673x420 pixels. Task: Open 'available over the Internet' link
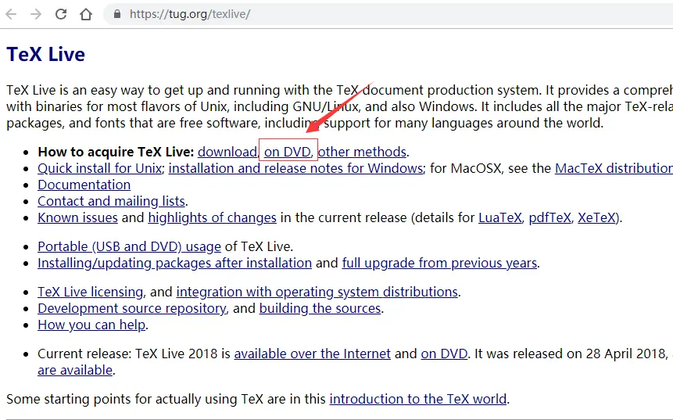tap(313, 354)
